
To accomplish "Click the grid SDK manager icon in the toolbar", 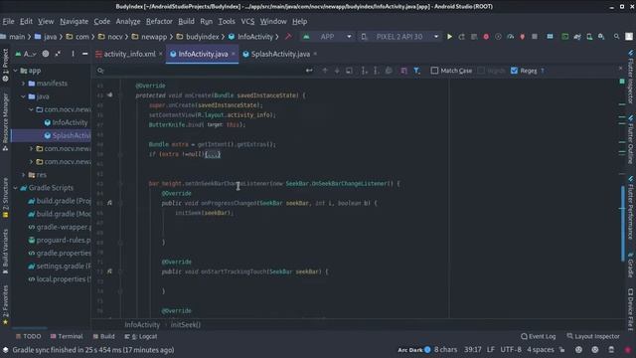I will pyautogui.click(x=550, y=37).
